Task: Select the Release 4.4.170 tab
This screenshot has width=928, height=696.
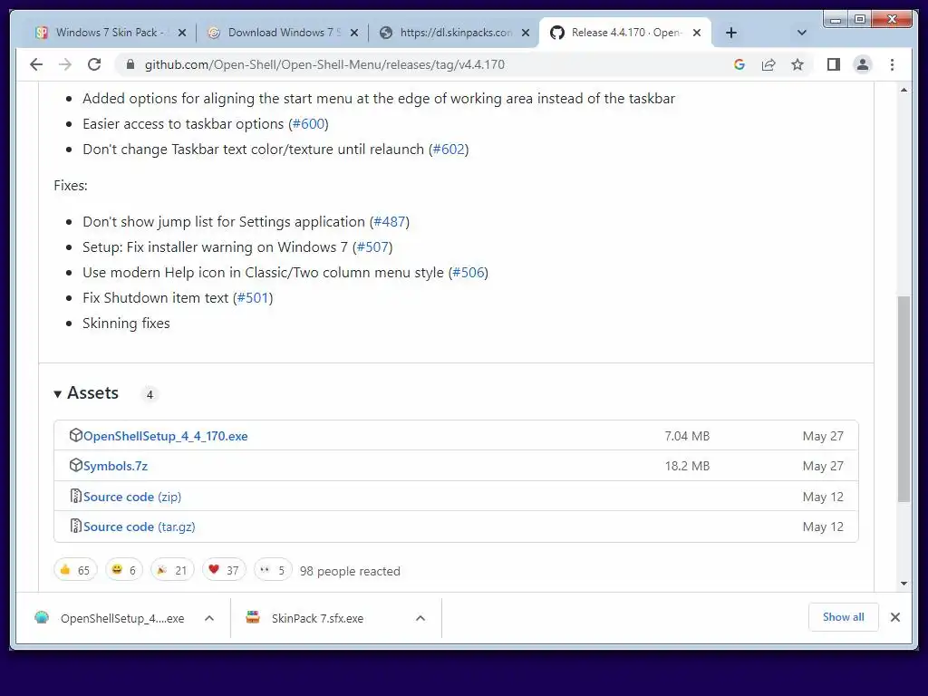Action: [624, 33]
